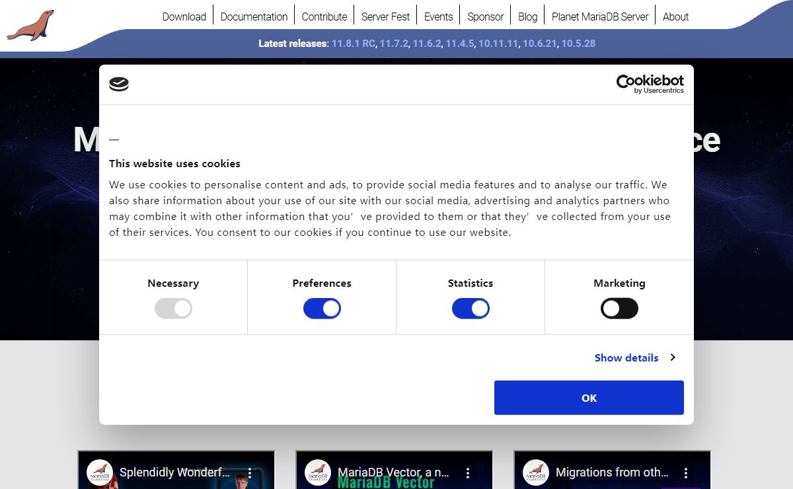Image resolution: width=793 pixels, height=489 pixels.
Task: Go to the Contribute page
Action: [x=324, y=17]
